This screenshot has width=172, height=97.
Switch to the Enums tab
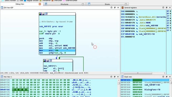pos(107,4)
